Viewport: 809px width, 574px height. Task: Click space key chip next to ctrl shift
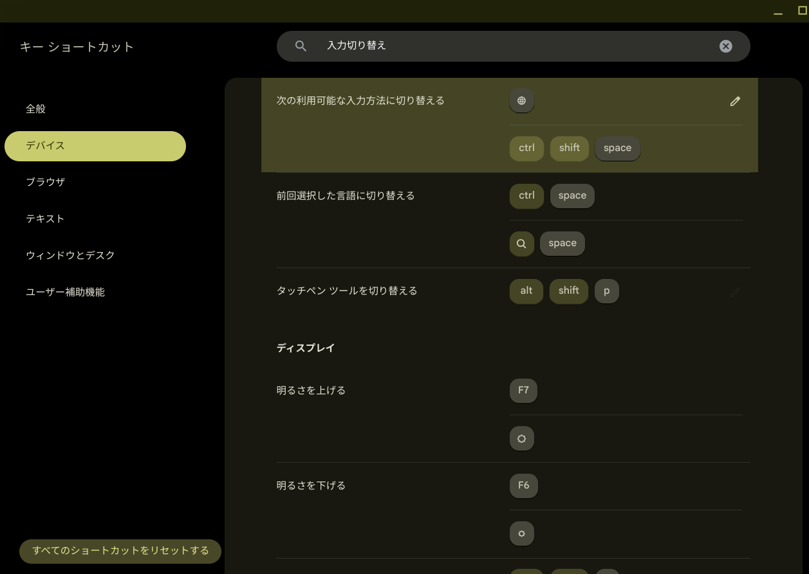[x=618, y=148]
